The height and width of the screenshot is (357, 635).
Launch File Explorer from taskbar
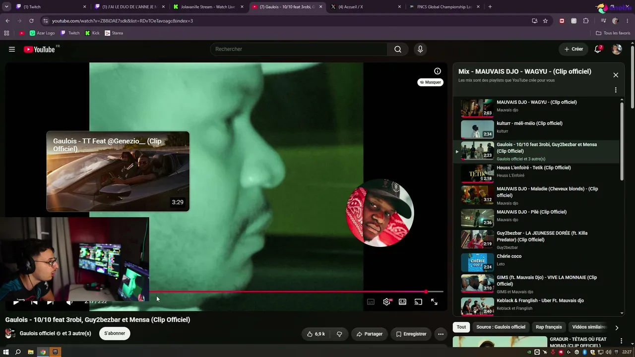(x=30, y=352)
